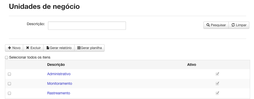Click the Descrição: field label
254x99 pixels.
tap(36, 24)
